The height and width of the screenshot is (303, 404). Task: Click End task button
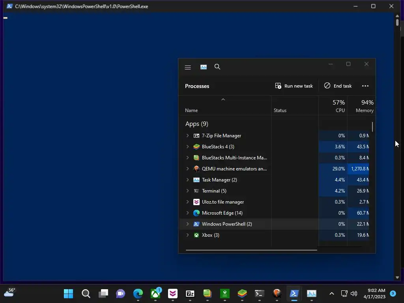pyautogui.click(x=338, y=86)
